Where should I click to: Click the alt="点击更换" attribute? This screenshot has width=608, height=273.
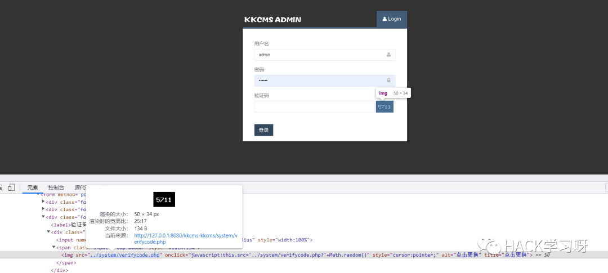click(x=462, y=255)
